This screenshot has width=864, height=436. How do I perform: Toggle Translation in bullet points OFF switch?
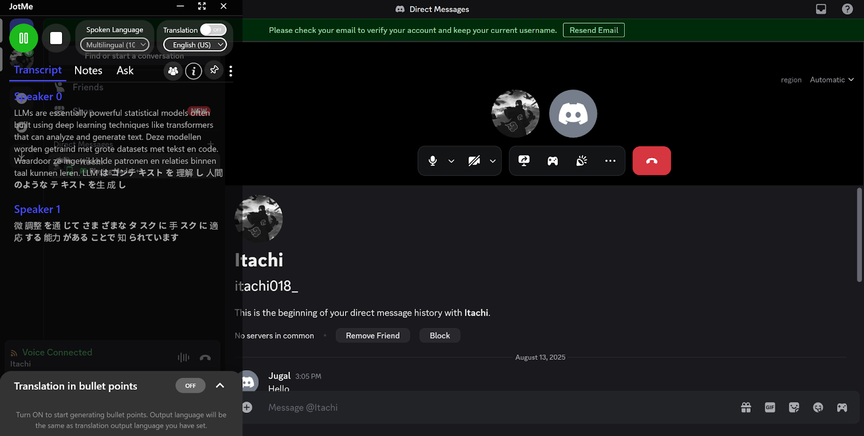tap(191, 386)
